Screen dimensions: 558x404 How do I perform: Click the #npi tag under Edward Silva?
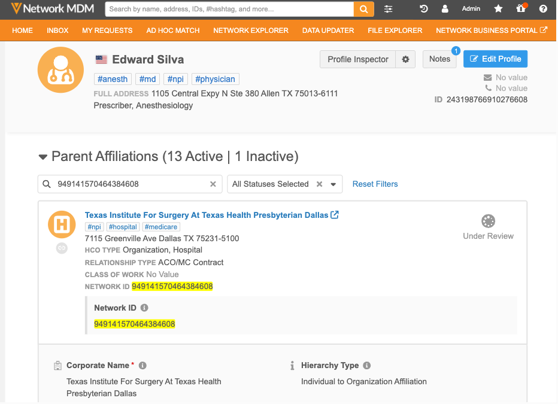[x=175, y=79]
